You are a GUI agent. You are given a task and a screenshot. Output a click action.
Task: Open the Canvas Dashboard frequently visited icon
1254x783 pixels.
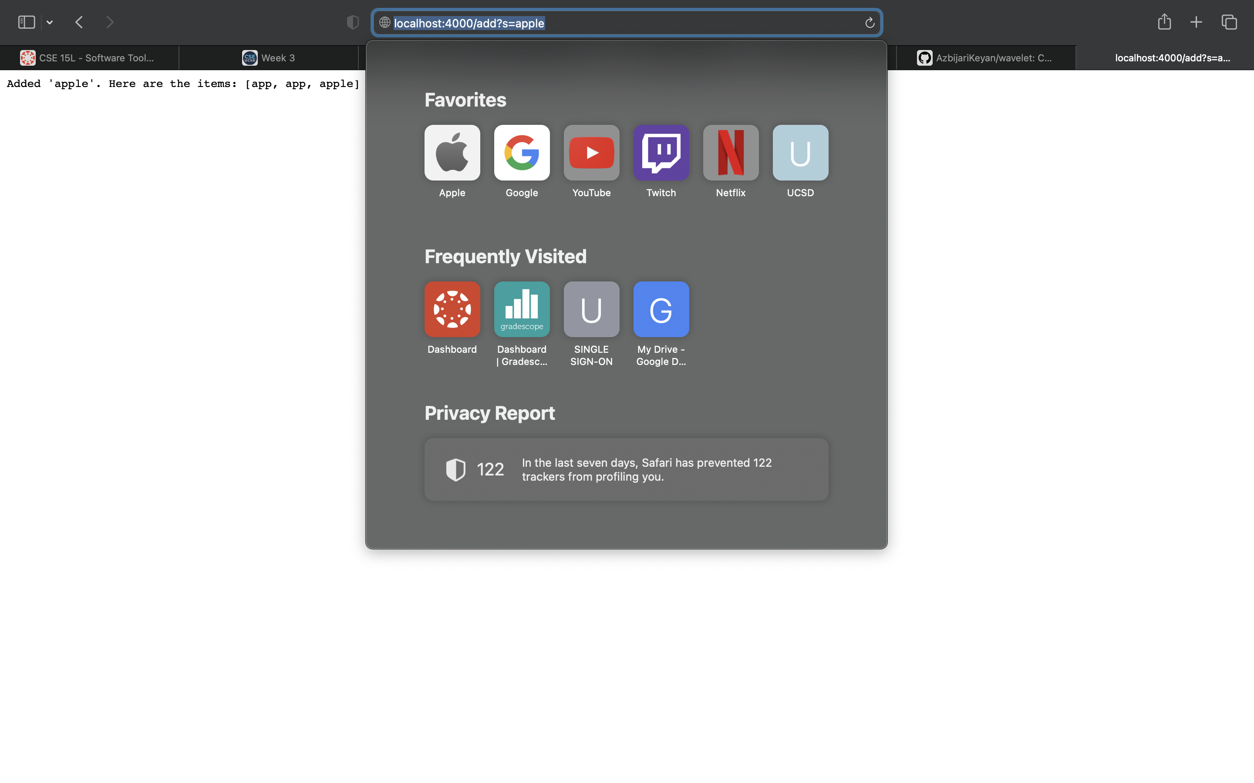pos(452,310)
